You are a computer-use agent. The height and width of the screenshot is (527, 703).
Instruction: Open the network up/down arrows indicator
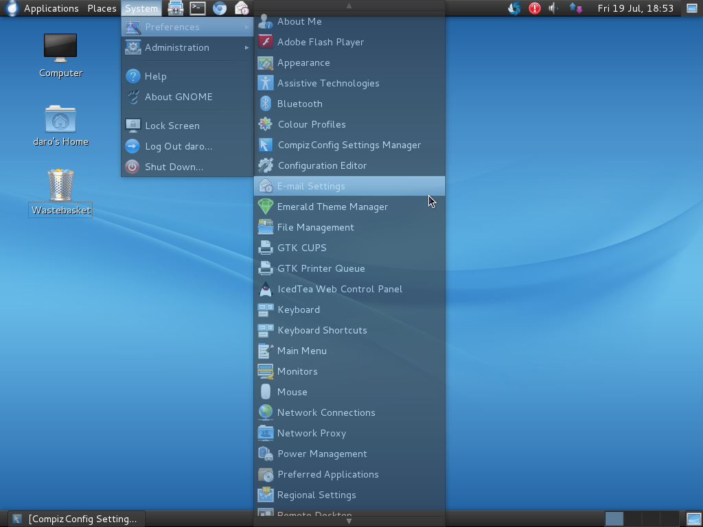[575, 8]
